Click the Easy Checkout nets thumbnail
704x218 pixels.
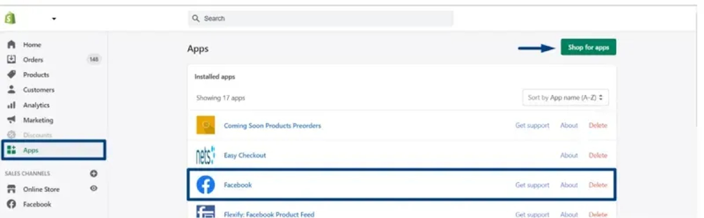(205, 155)
